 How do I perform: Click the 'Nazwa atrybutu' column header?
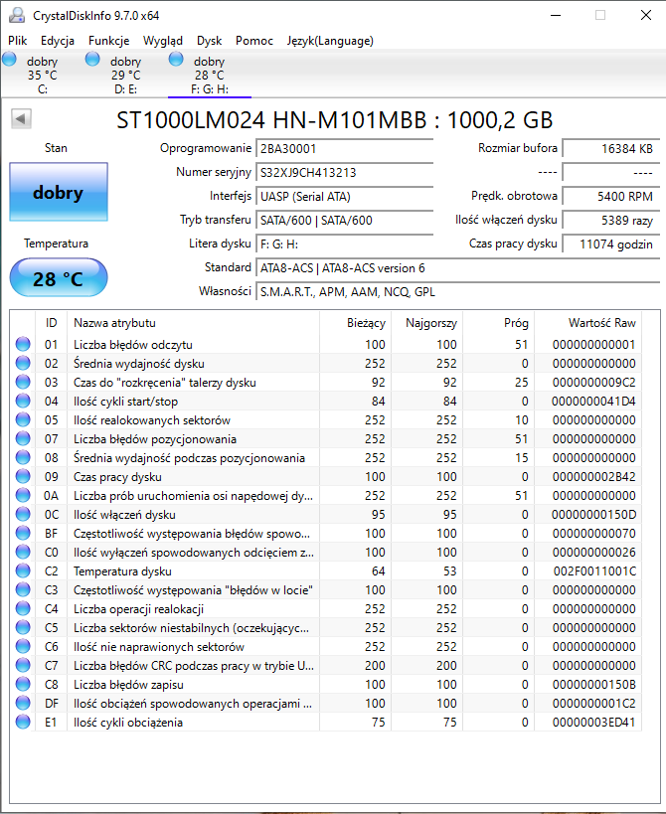coord(114,323)
